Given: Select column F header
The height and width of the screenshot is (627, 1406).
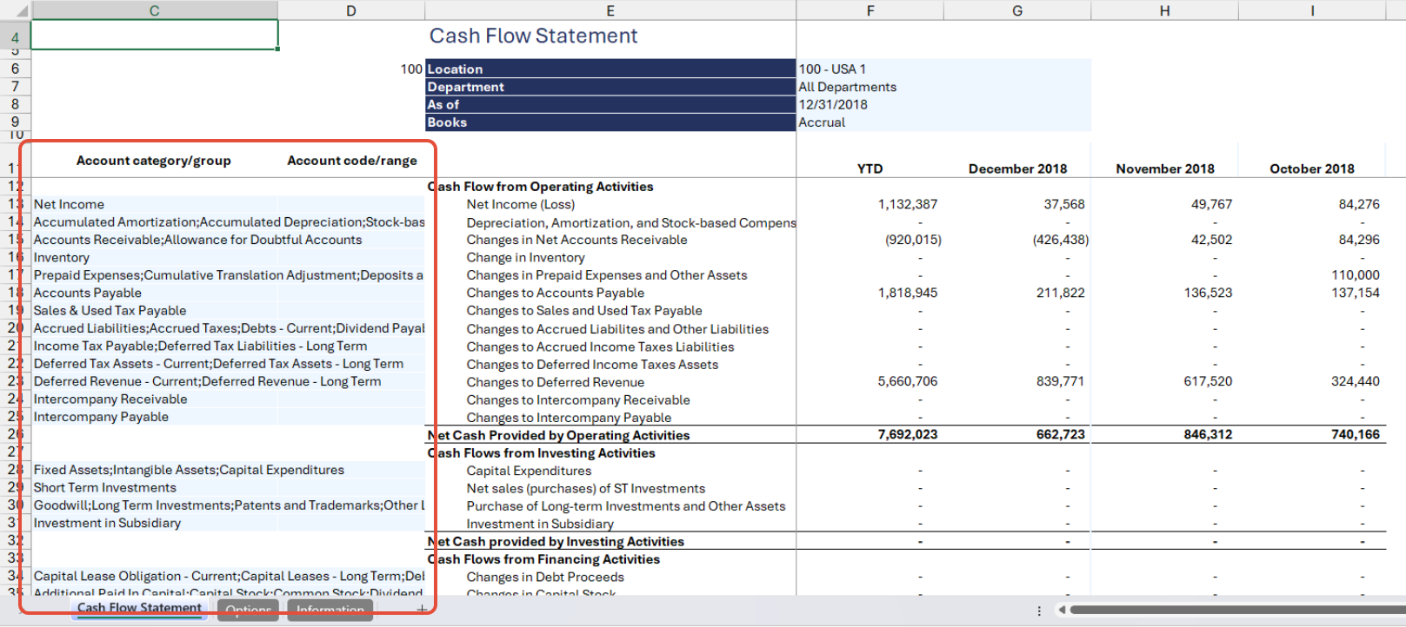Looking at the screenshot, I should [870, 10].
